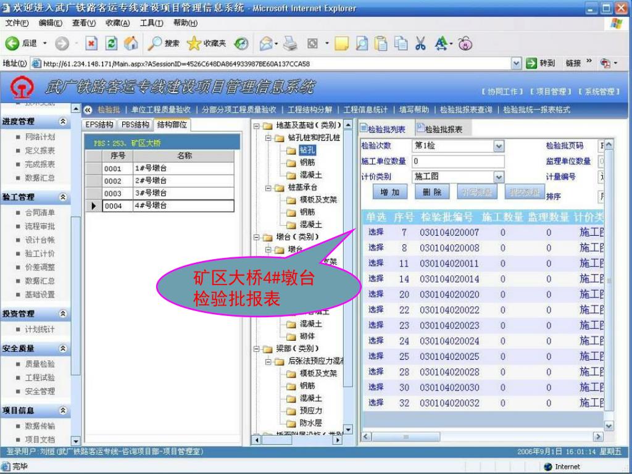Viewport: 632px width, 474px height.
Task: Open the 协同工作 header link
Action: 502,91
